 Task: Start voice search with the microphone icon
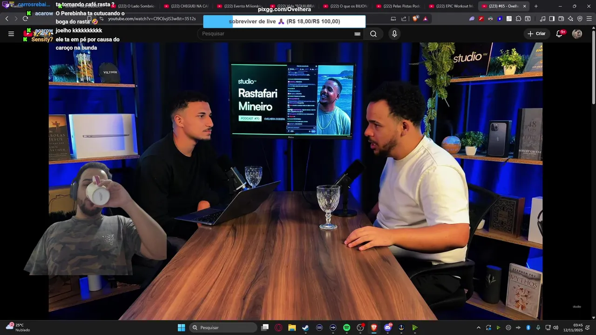click(x=394, y=33)
